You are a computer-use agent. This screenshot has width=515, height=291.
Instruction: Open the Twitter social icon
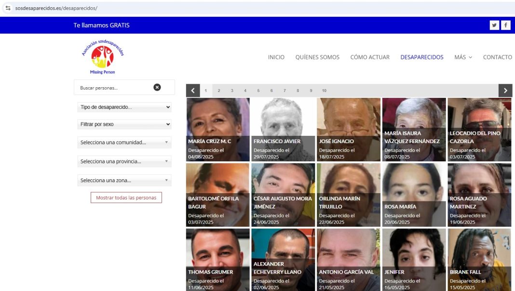pyautogui.click(x=494, y=26)
